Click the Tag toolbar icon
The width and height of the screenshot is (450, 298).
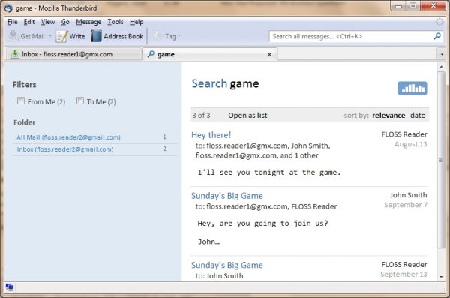(x=157, y=36)
